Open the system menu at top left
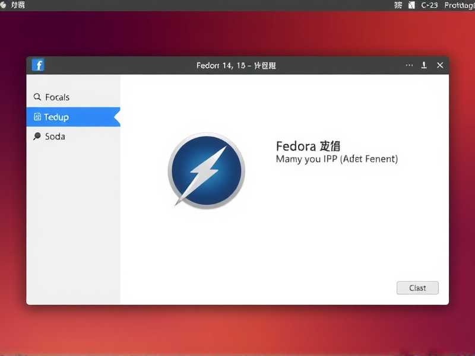475x356 pixels. (x=13, y=5)
